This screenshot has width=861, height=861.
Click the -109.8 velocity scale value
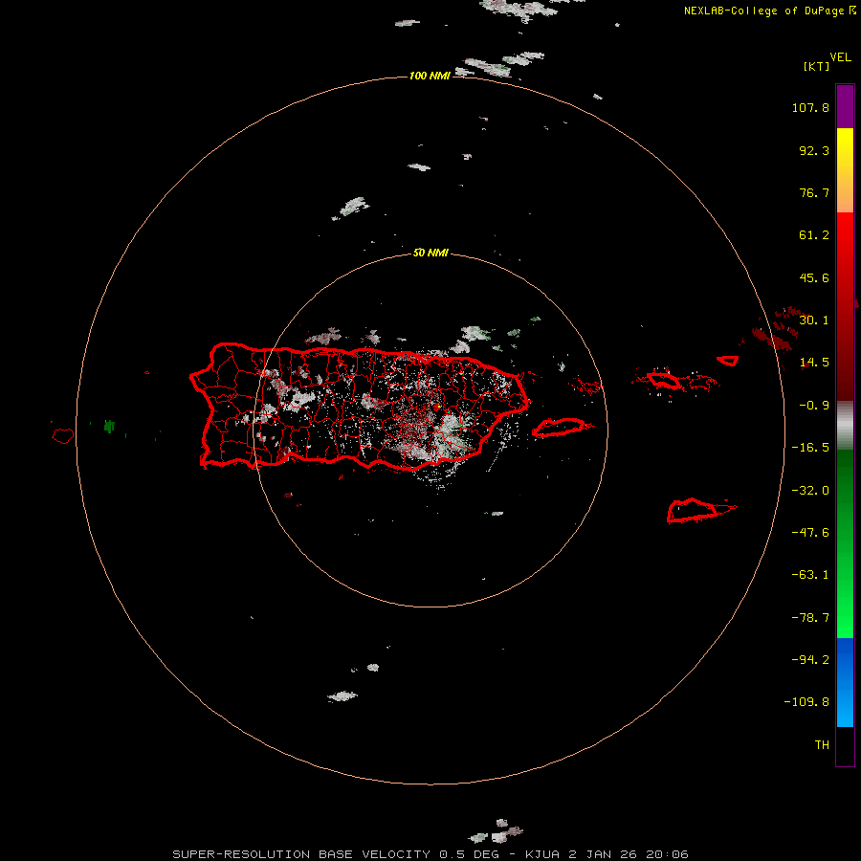(806, 702)
